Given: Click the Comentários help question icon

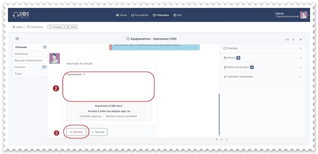Looking at the screenshot, I should tap(84, 75).
